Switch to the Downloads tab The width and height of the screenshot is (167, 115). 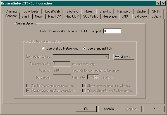point(31,11)
